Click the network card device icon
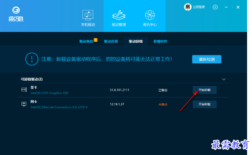This screenshot has width=252, height=155. pyautogui.click(x=24, y=104)
